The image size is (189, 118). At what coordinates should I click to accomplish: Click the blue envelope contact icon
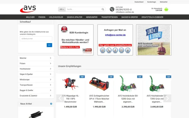121,50
